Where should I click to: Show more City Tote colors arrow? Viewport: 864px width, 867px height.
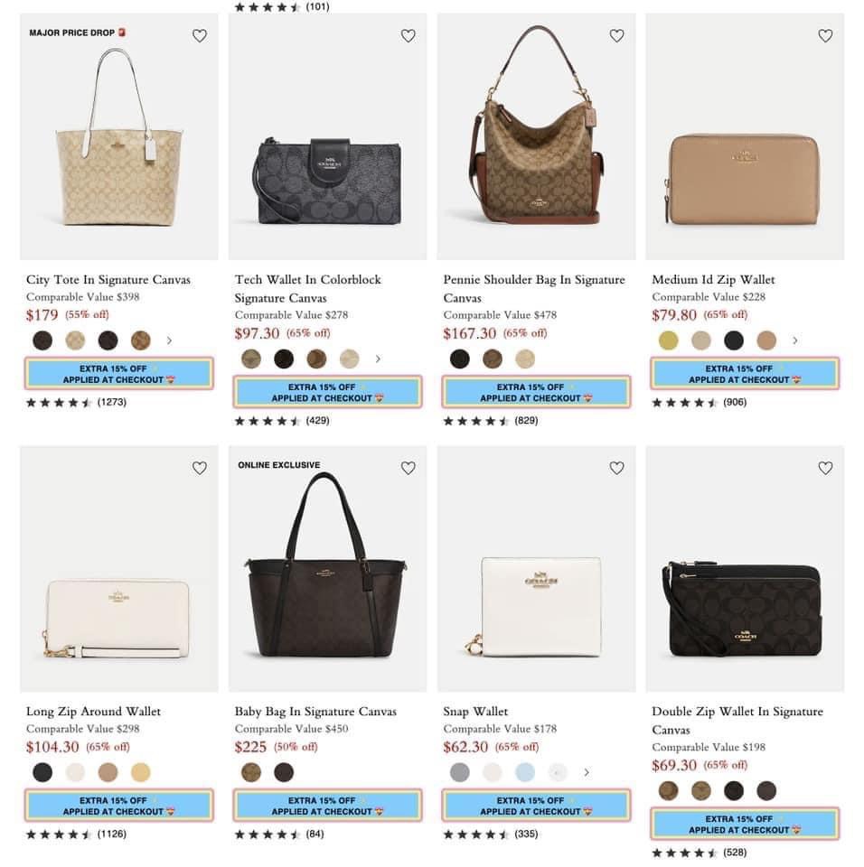click(169, 340)
